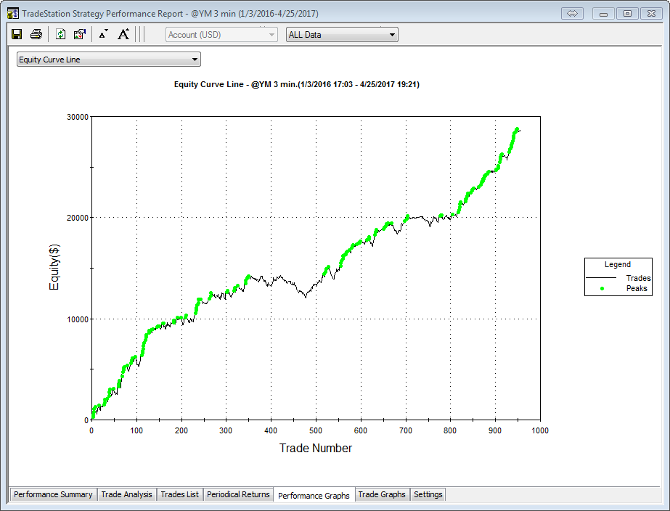Click the double-arrow button in title bar
Screen dimensions: 670x511
572,13
